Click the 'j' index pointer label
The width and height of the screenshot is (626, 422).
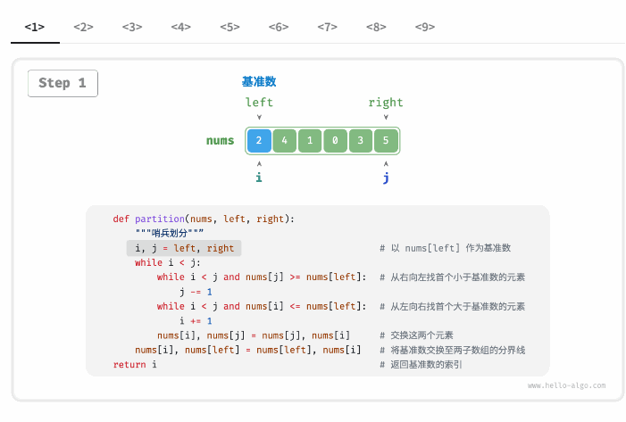click(x=386, y=178)
